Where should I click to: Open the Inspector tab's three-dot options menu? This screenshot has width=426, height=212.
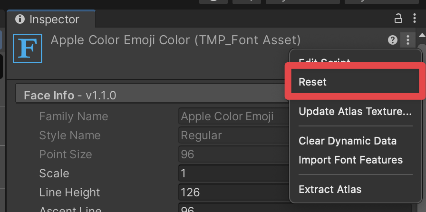coord(415,19)
